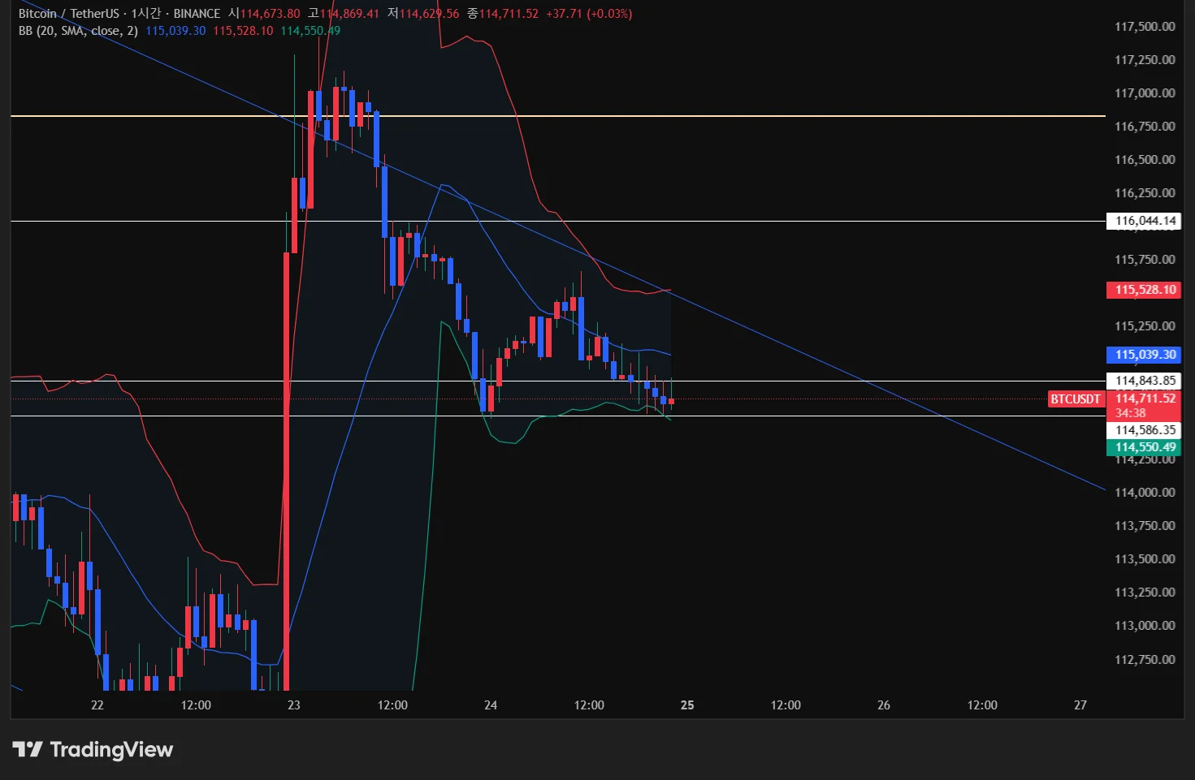Screen dimensions: 1195x780
Task: Click bold date label 25 on the time axis
Action: (x=687, y=705)
